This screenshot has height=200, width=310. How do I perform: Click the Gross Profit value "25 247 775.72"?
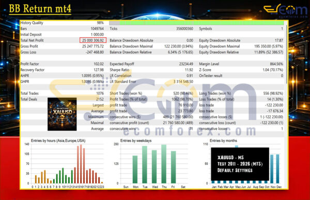coord(93,47)
